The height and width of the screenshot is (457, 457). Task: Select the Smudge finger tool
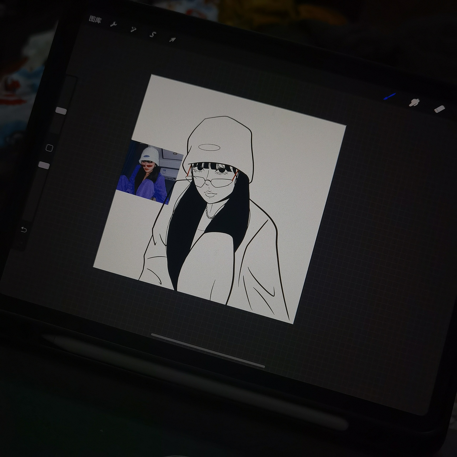tap(414, 102)
